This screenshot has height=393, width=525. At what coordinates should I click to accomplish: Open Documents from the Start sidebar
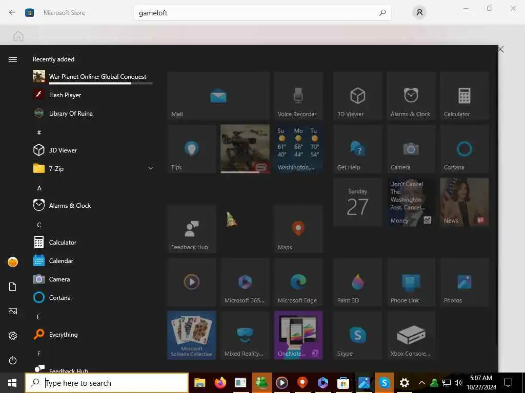(x=13, y=287)
